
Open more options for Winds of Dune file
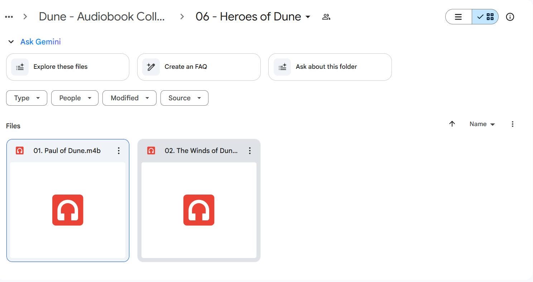[250, 151]
